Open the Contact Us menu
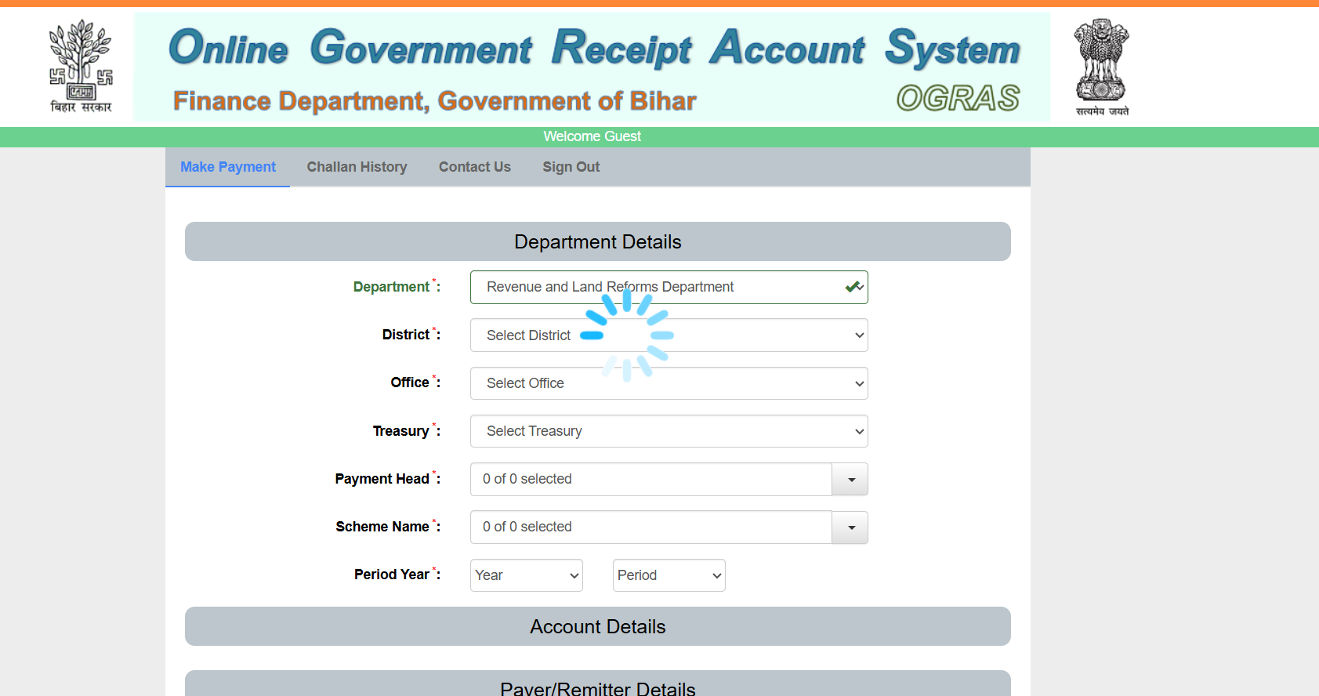Viewport: 1319px width, 696px height. tap(475, 167)
